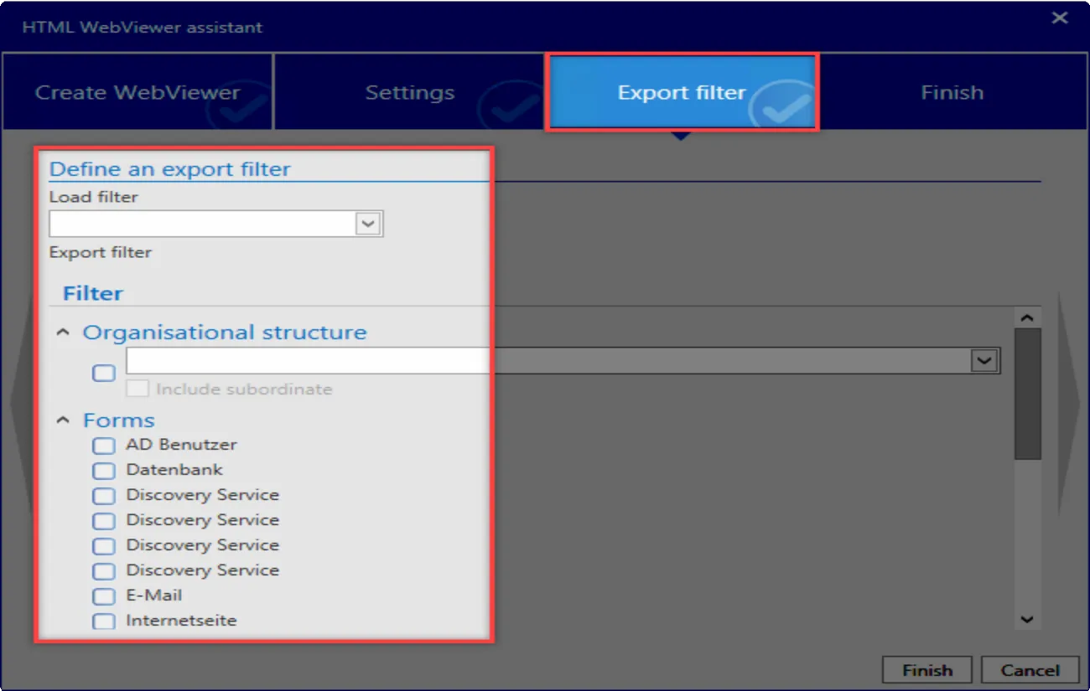1090x691 pixels.
Task: Open the Load filter dropdown arrow
Action: coord(369,224)
